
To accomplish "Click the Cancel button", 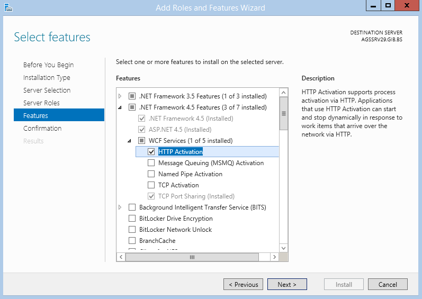I will [388, 285].
